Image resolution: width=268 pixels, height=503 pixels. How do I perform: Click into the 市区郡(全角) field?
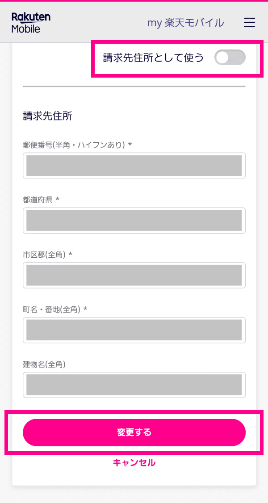(134, 275)
